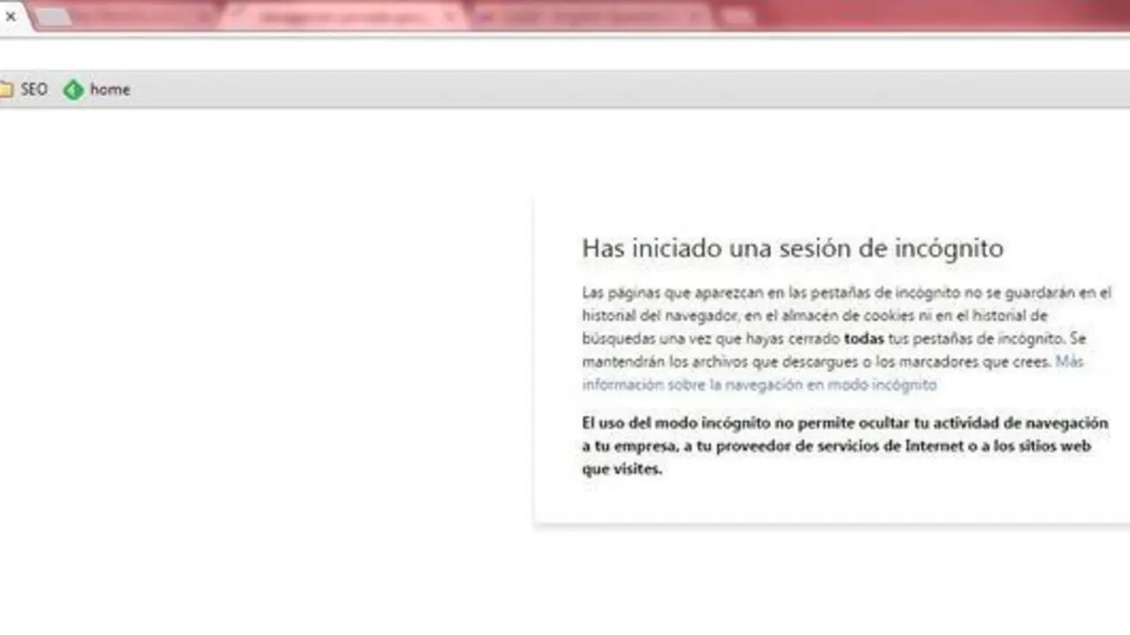Click the small tab at end of tab strip

tap(738, 17)
